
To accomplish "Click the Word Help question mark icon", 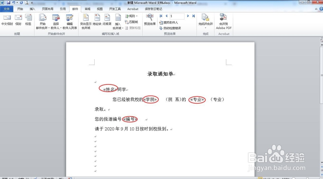I will click(x=321, y=9).
